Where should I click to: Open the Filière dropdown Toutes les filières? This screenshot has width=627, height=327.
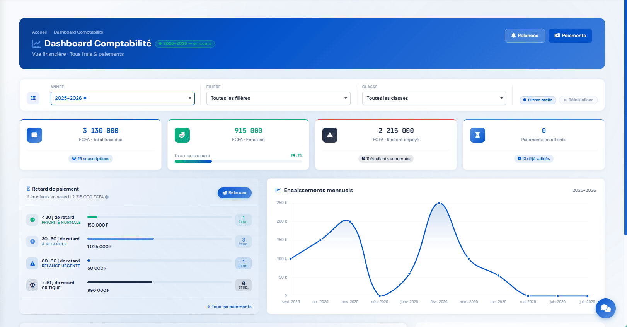278,98
